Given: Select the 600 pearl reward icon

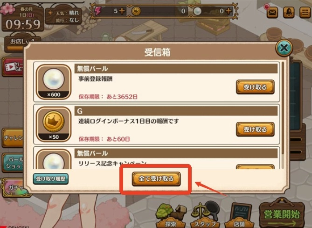Looking at the screenshot, I should [x=54, y=82].
